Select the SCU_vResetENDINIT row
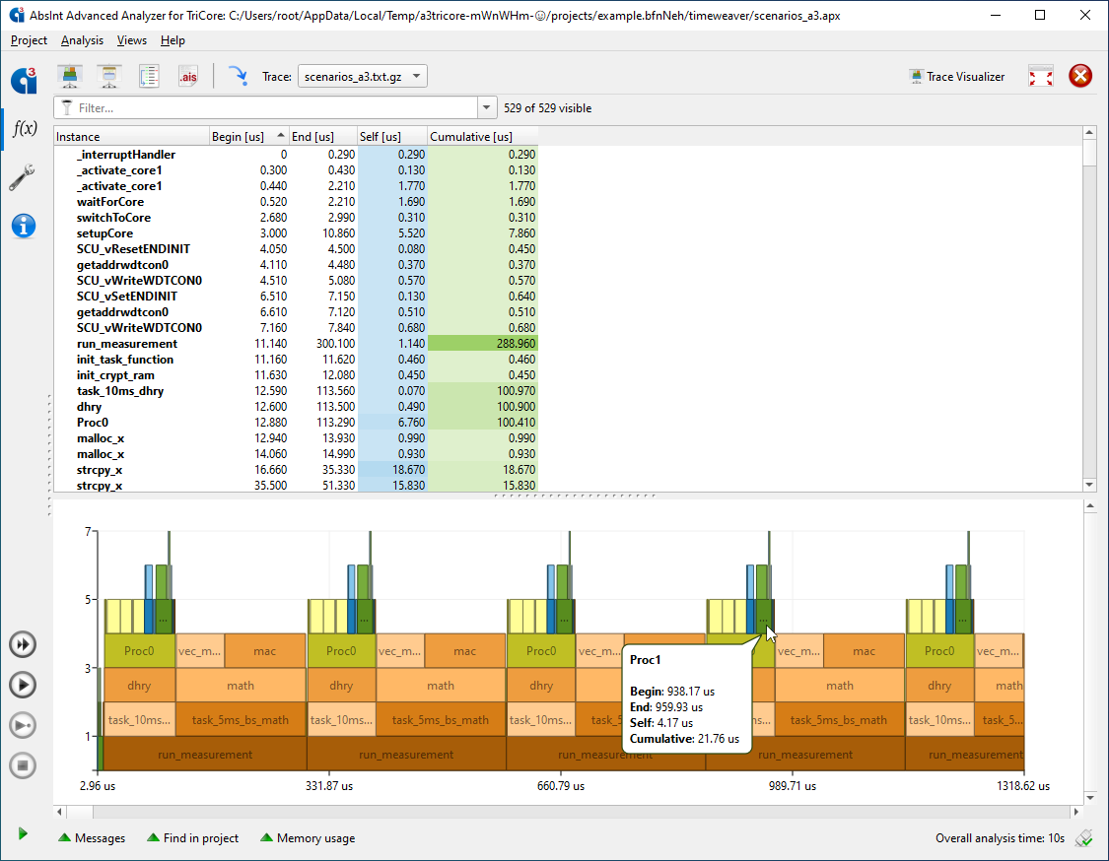This screenshot has width=1109, height=861. click(x=296, y=249)
